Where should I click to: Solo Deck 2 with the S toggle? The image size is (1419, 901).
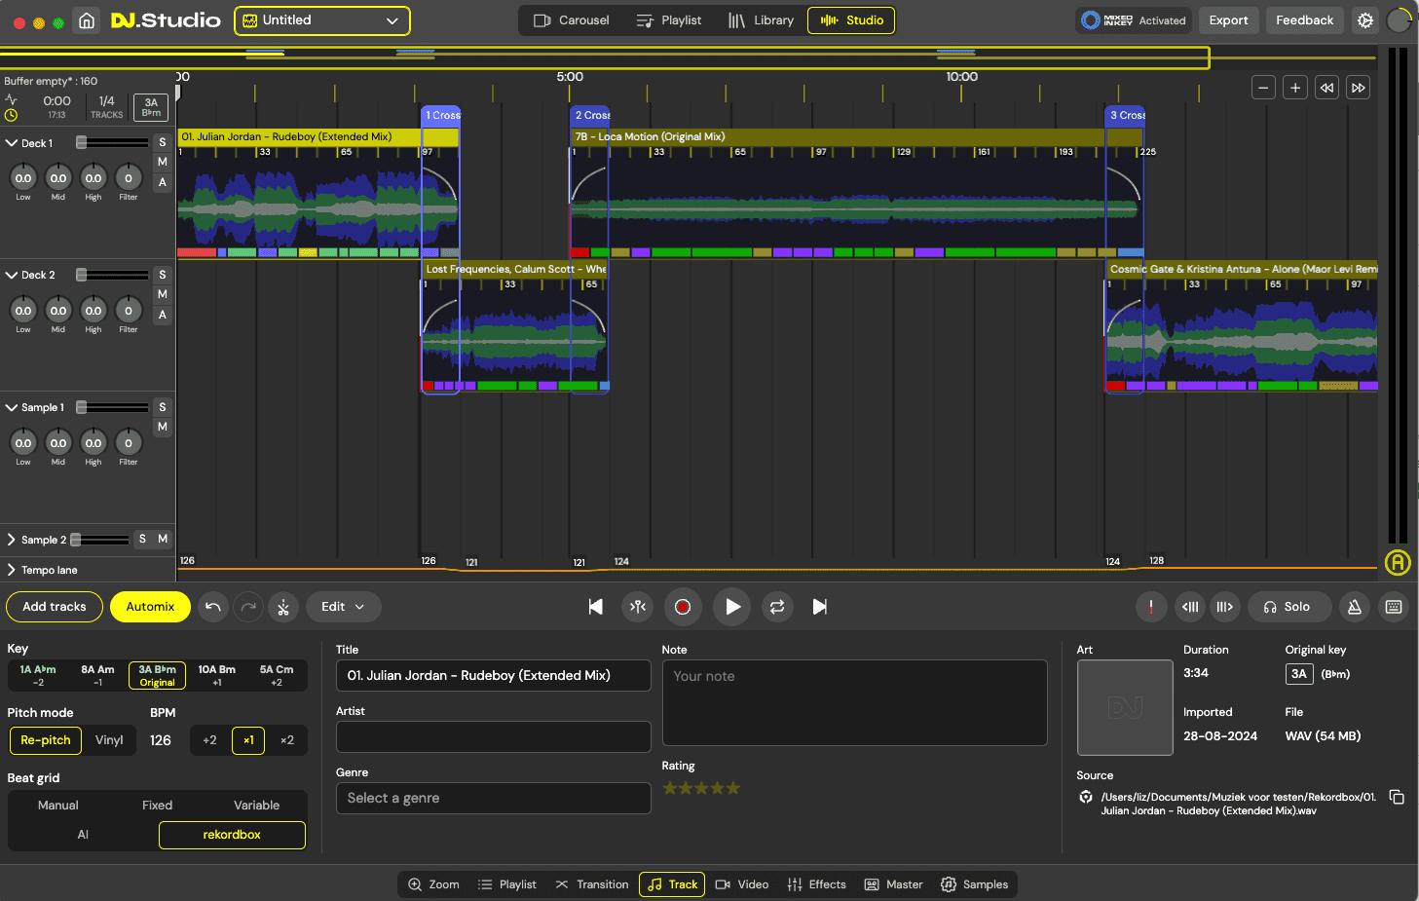click(162, 274)
